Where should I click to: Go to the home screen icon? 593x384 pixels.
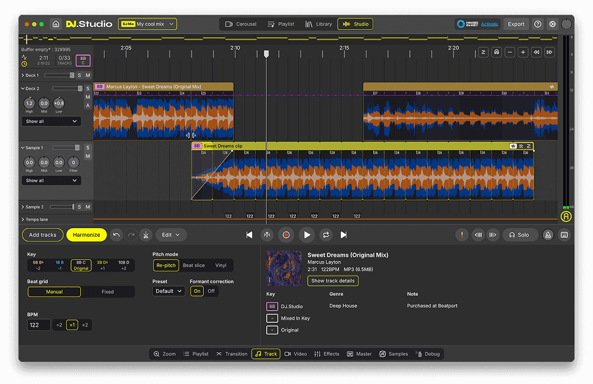(56, 24)
